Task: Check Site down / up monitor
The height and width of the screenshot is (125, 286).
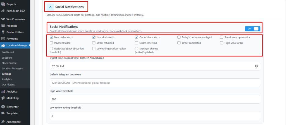Action: (222, 37)
